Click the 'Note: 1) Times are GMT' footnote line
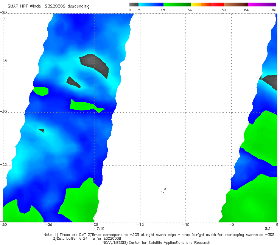280x245 pixels. pos(159,235)
